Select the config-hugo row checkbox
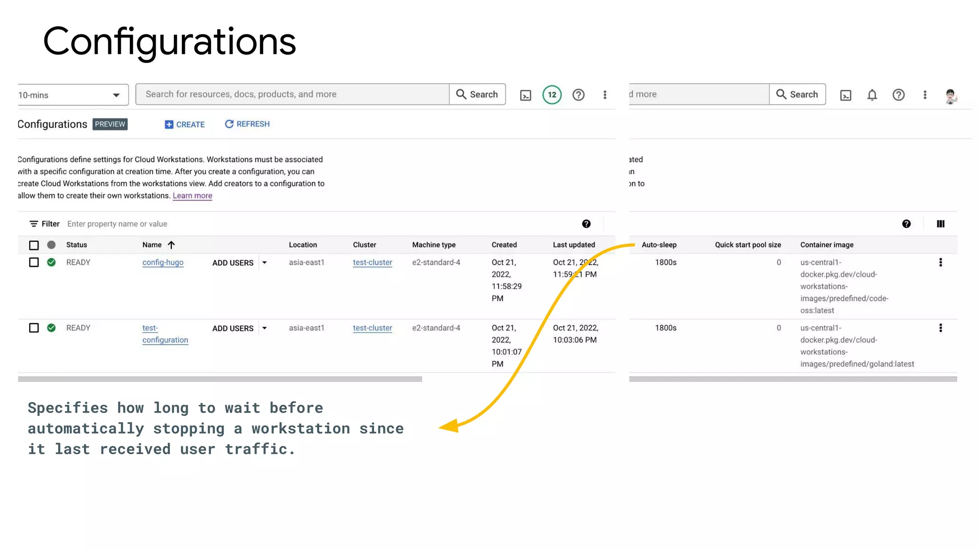This screenshot has height=550, width=978. [34, 262]
